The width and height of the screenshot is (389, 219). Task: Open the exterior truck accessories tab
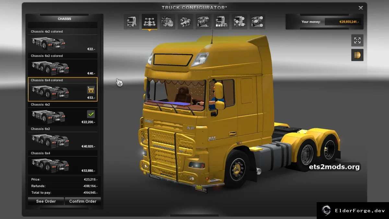coord(239,22)
